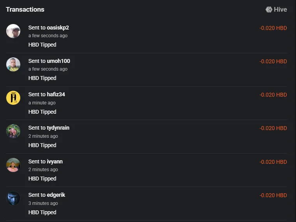This screenshot has width=296, height=222.
Task: Open tydynrain's profile avatar
Action: click(x=13, y=131)
